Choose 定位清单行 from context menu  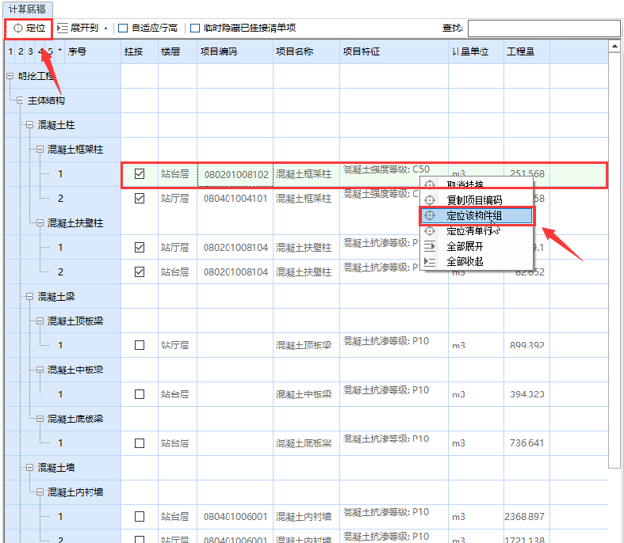coord(477,231)
